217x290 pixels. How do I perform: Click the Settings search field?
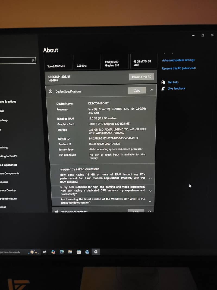pyautogui.click(x=18, y=60)
